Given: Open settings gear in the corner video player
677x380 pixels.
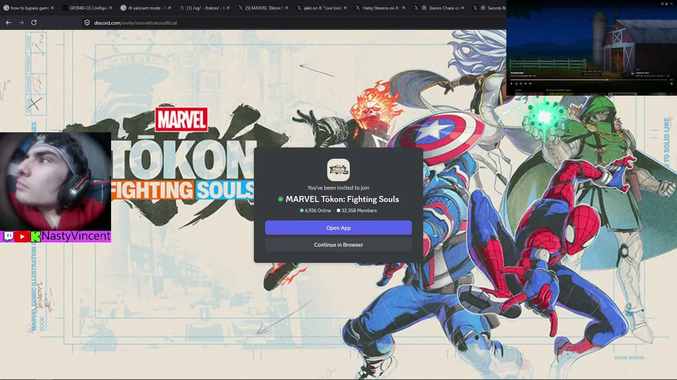Looking at the screenshot, I should click(x=672, y=83).
